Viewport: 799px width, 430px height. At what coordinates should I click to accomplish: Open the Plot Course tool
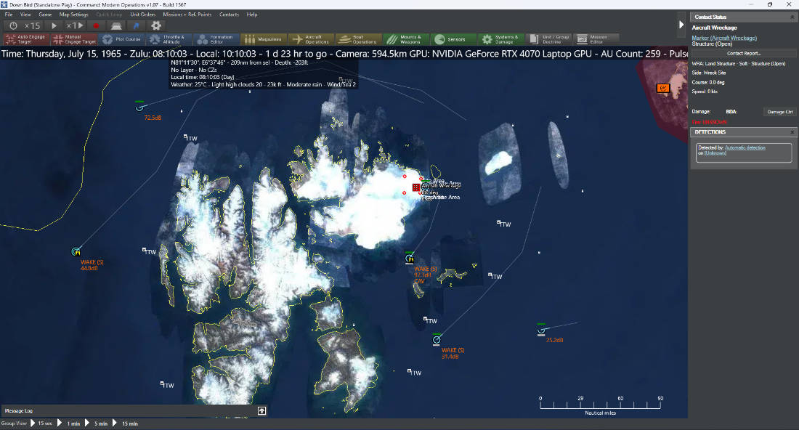(x=121, y=39)
